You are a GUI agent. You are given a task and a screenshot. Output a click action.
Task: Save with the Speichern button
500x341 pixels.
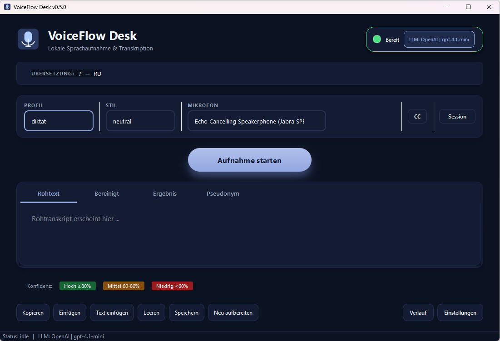tap(187, 313)
